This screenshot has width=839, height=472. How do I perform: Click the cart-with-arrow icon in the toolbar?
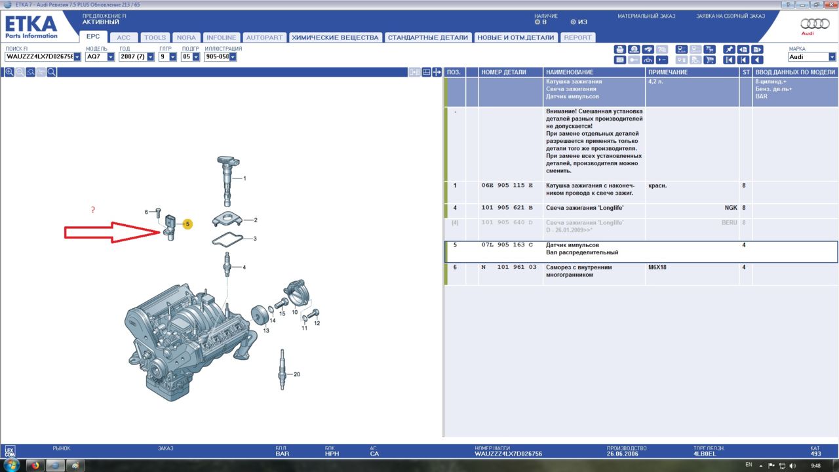(710, 49)
